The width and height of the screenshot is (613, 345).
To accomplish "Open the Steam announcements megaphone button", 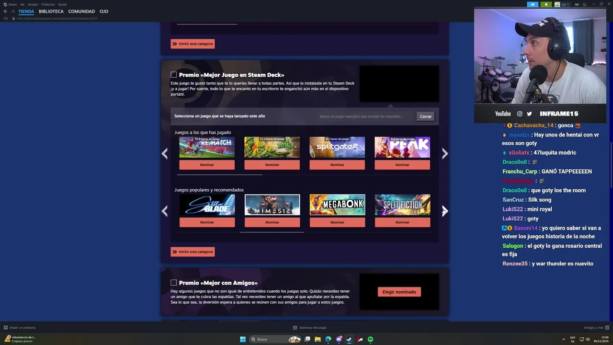I will pos(533,4).
